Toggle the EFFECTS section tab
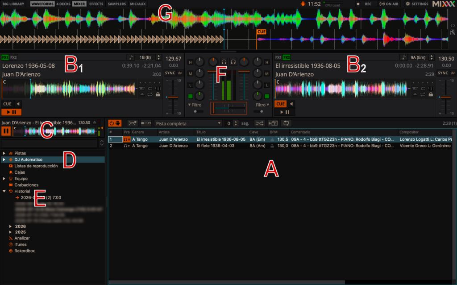This screenshot has height=285, width=457. 96,4
